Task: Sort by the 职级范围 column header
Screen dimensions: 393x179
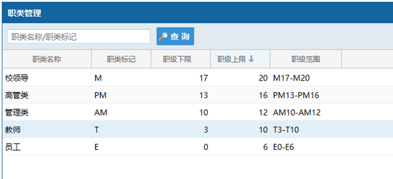Action: click(x=306, y=59)
